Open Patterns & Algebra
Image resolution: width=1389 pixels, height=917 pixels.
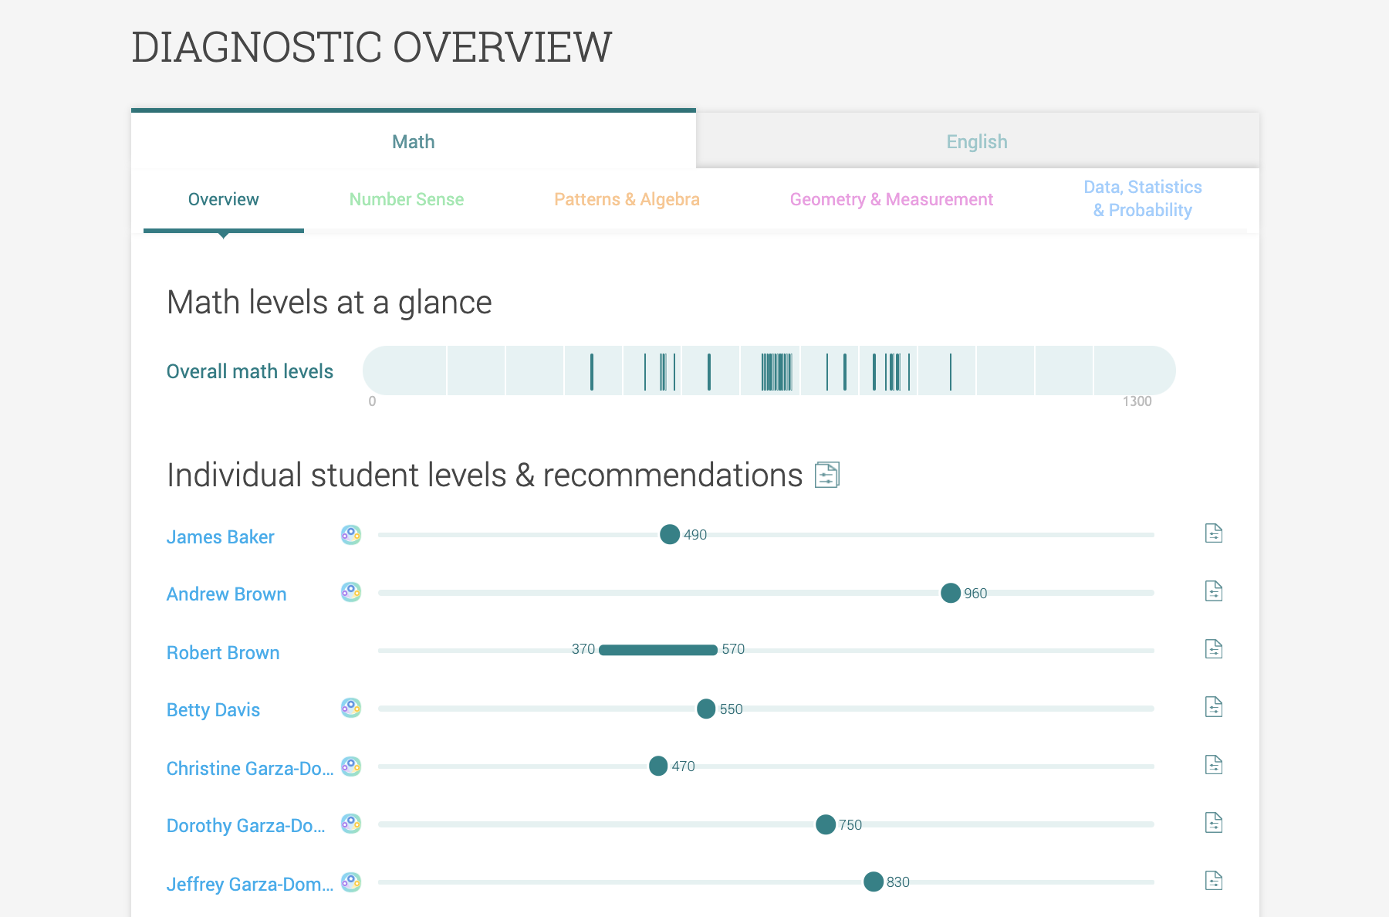pos(627,199)
